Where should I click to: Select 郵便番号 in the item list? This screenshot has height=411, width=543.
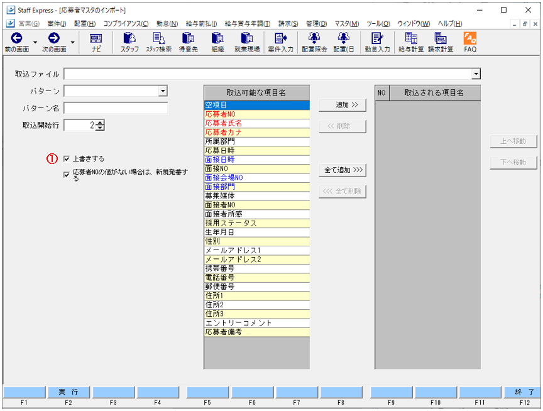tap(257, 287)
